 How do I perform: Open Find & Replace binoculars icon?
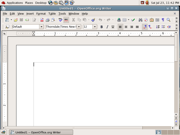[x=140, y=20]
